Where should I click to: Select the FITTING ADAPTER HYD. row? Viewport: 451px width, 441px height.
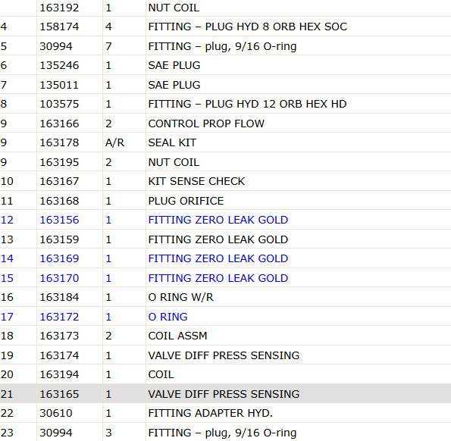point(226,413)
